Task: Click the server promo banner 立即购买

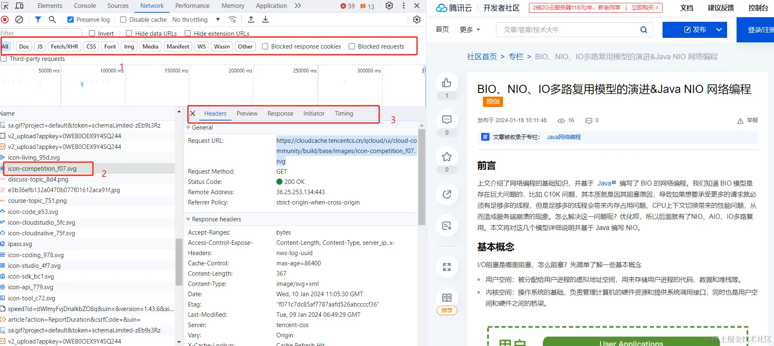Action: pyautogui.click(x=645, y=8)
